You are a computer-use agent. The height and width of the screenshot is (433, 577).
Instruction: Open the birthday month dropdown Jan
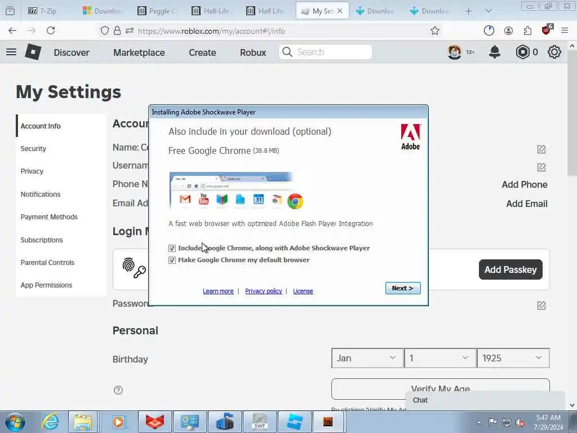click(x=367, y=358)
